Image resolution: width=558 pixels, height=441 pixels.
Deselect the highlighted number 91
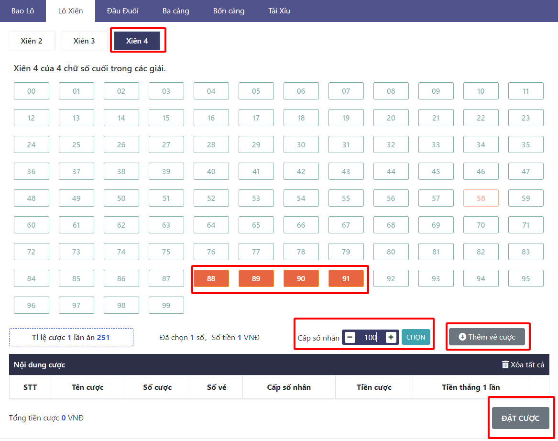[346, 279]
